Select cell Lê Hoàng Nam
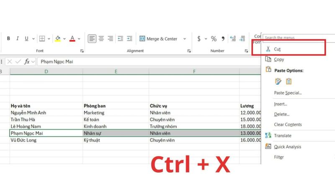This screenshot has height=188, width=335. [46, 126]
